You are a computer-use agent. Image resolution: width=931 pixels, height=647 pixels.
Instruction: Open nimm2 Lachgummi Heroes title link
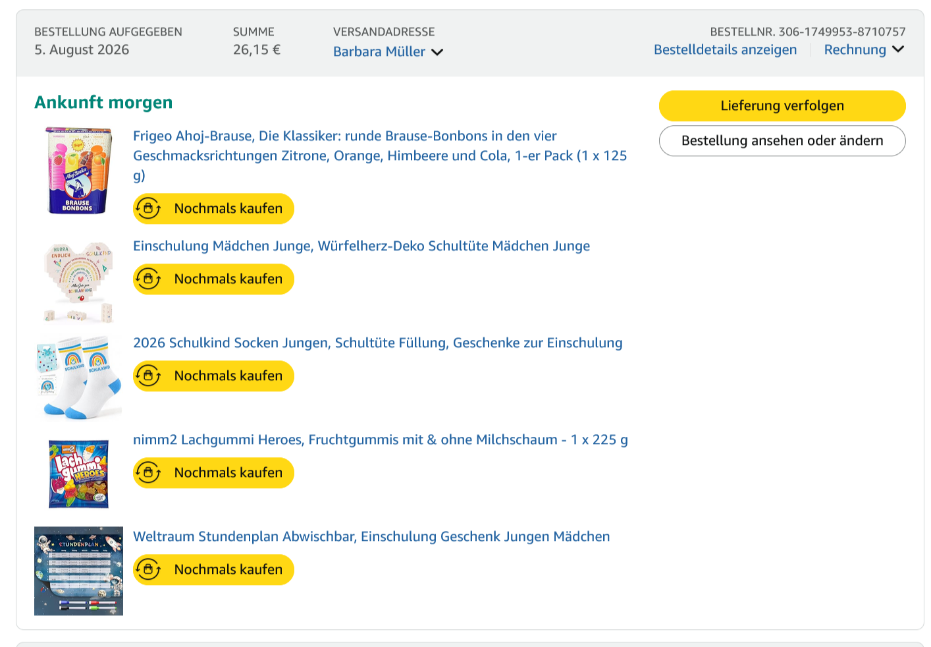(381, 439)
